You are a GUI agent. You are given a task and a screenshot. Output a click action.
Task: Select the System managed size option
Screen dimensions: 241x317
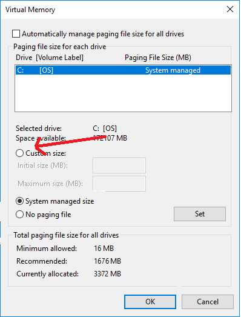click(19, 201)
